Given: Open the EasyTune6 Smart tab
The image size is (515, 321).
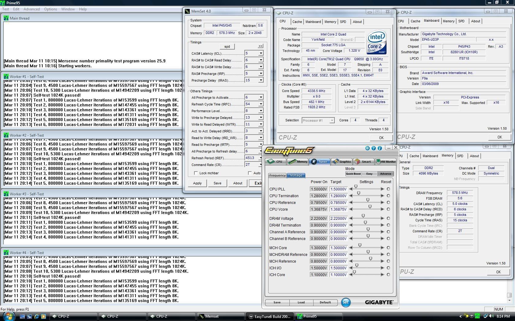Looking at the screenshot, I should coord(364,161).
